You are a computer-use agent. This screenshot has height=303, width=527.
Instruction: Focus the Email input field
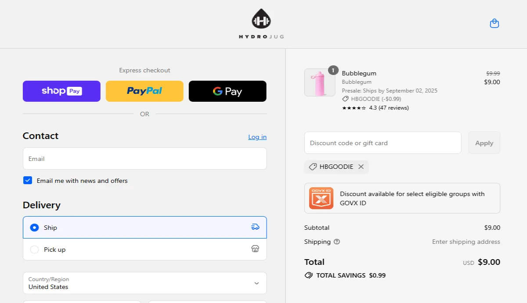[x=144, y=158]
